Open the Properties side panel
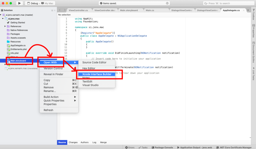The width and height of the screenshot is (256, 149). [253, 31]
